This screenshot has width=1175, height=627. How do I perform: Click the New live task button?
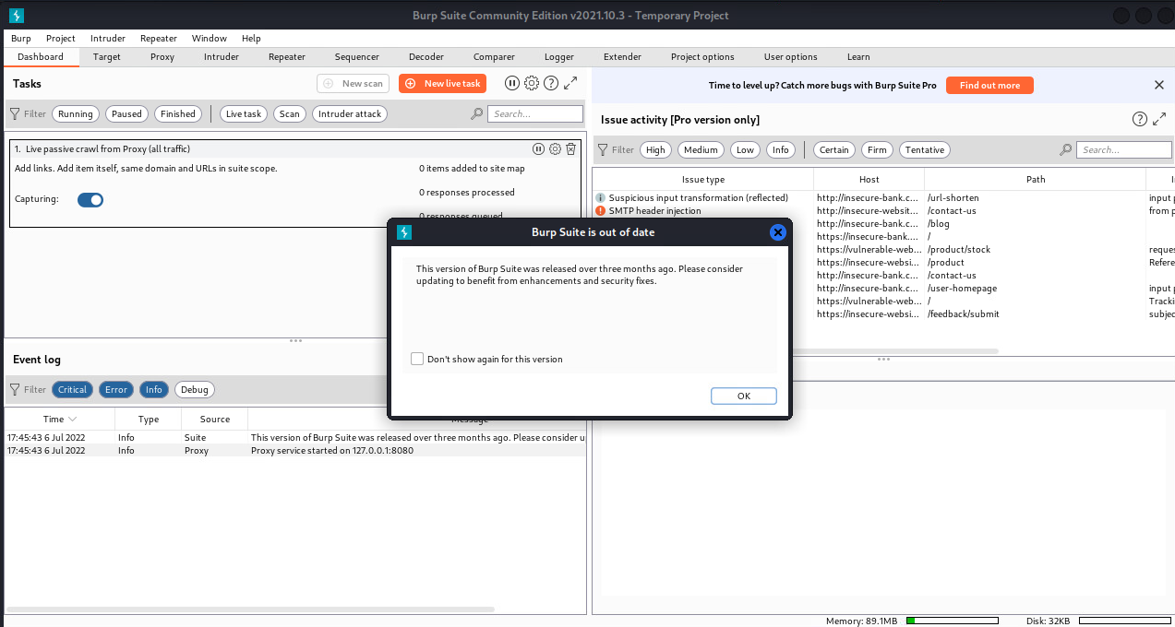442,83
